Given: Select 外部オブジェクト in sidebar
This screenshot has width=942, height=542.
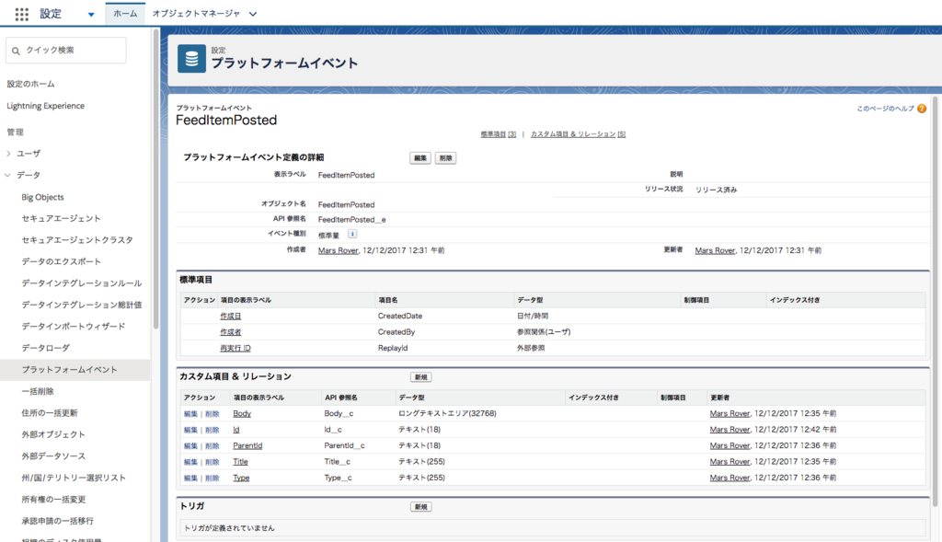Looking at the screenshot, I should 53,435.
